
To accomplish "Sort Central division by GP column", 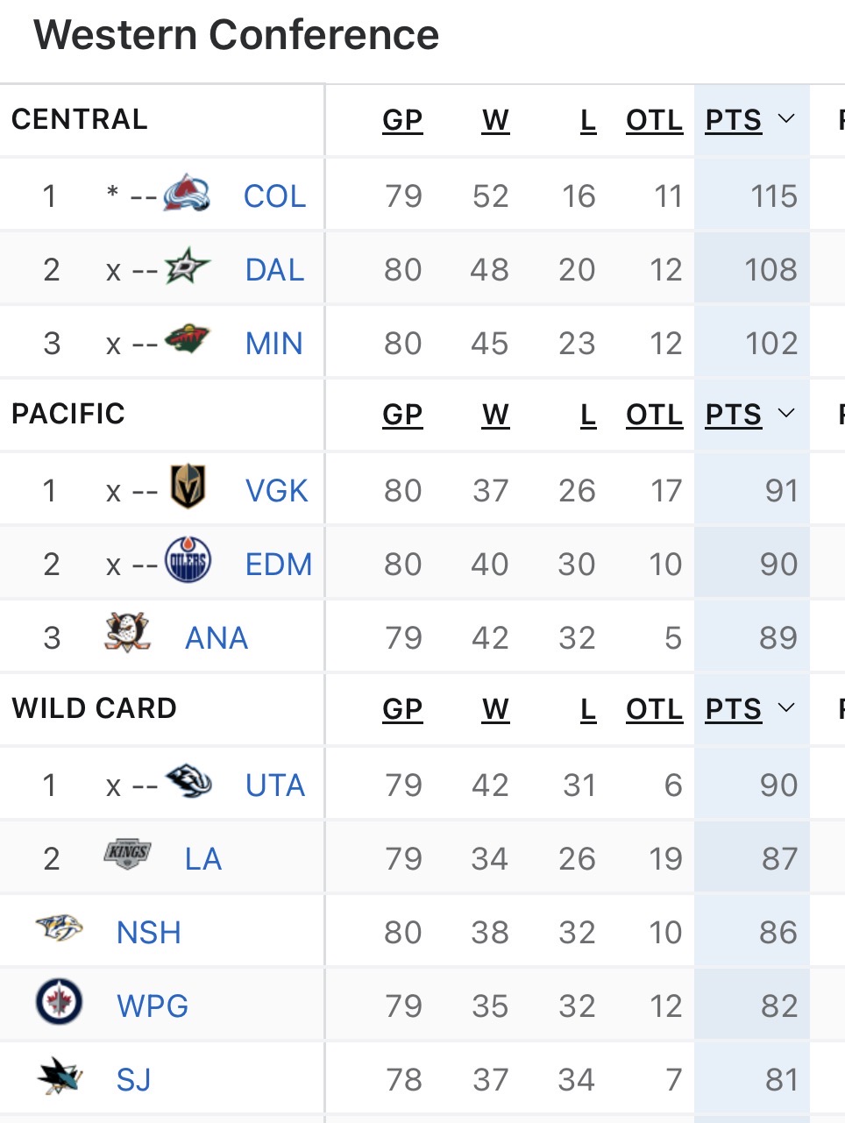I will (x=402, y=120).
